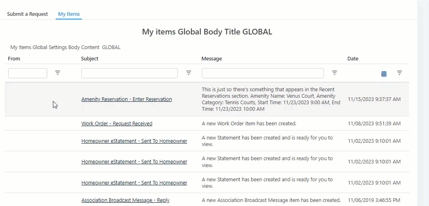Sort by the Date column header

[x=352, y=58]
